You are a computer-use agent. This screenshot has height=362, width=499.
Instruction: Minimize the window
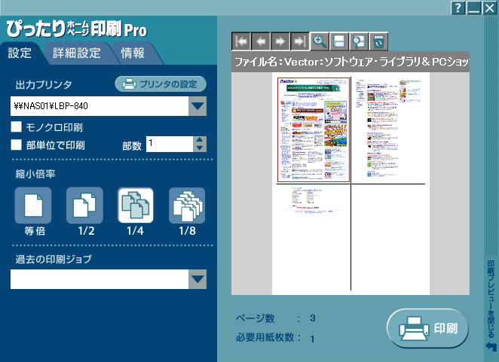click(x=473, y=8)
